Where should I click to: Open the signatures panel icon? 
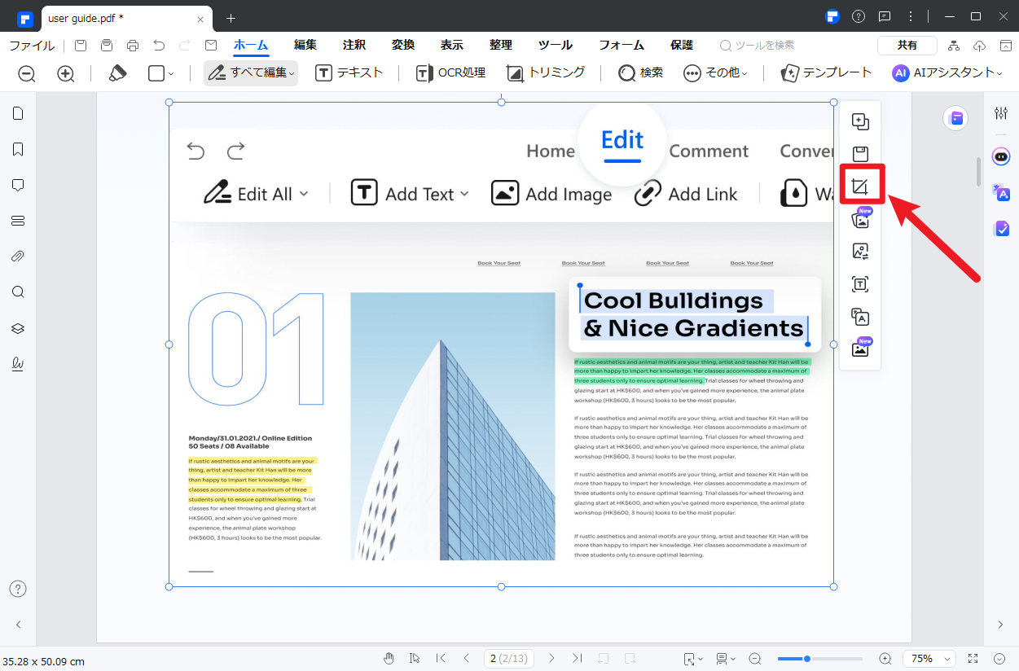18,364
